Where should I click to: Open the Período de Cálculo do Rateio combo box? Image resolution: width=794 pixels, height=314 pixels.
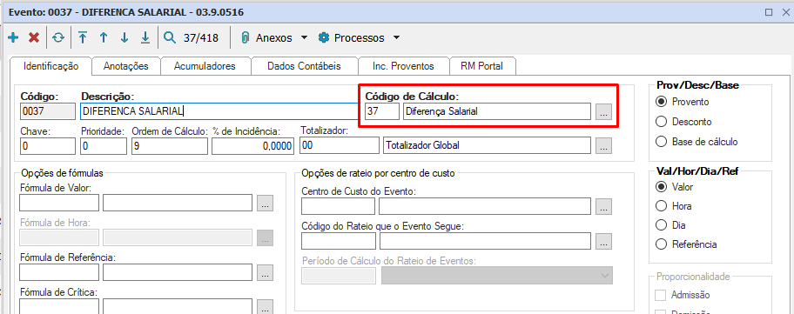pyautogui.click(x=497, y=276)
